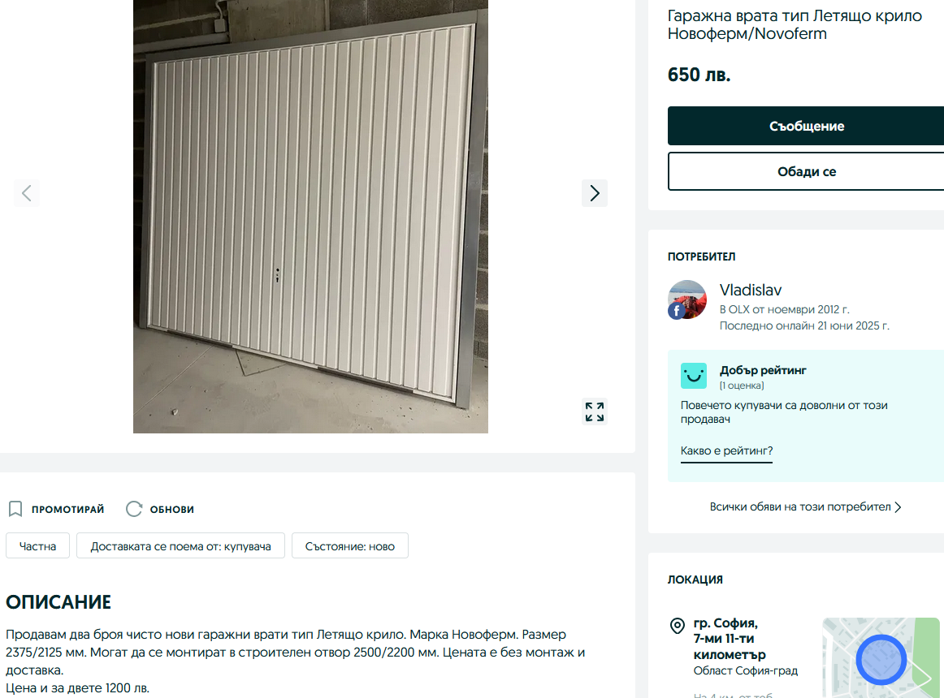Screen dimensions: 944x698
Task: Click the smiley rating icon
Action: 694,376
